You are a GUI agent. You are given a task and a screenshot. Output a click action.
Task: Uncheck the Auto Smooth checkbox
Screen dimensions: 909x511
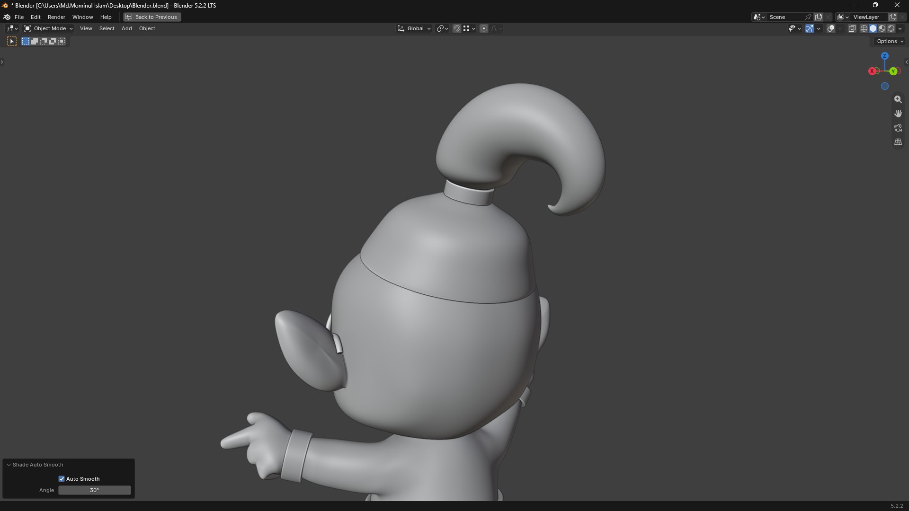(62, 479)
